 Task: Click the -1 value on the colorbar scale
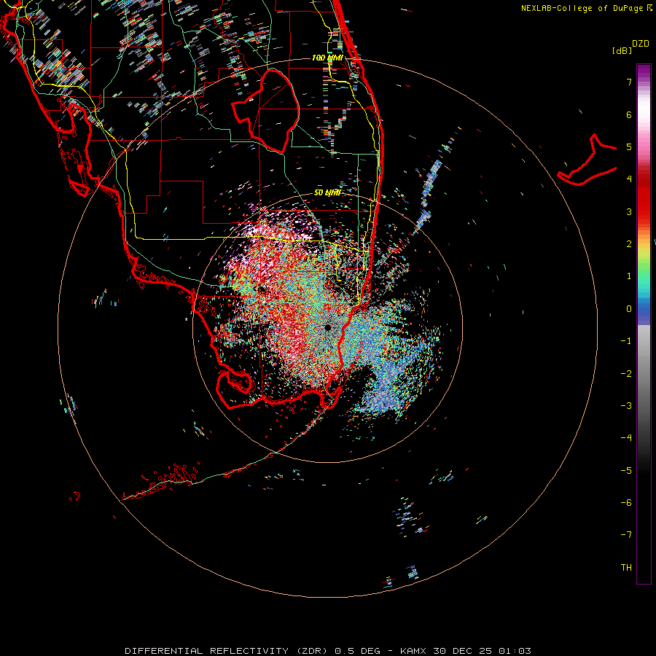pyautogui.click(x=626, y=341)
